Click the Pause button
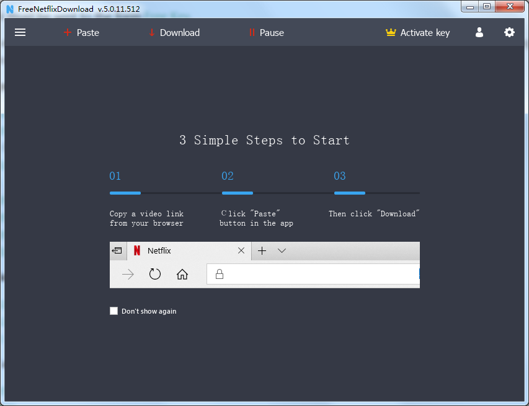Viewport: 529px width, 406px height. point(266,32)
